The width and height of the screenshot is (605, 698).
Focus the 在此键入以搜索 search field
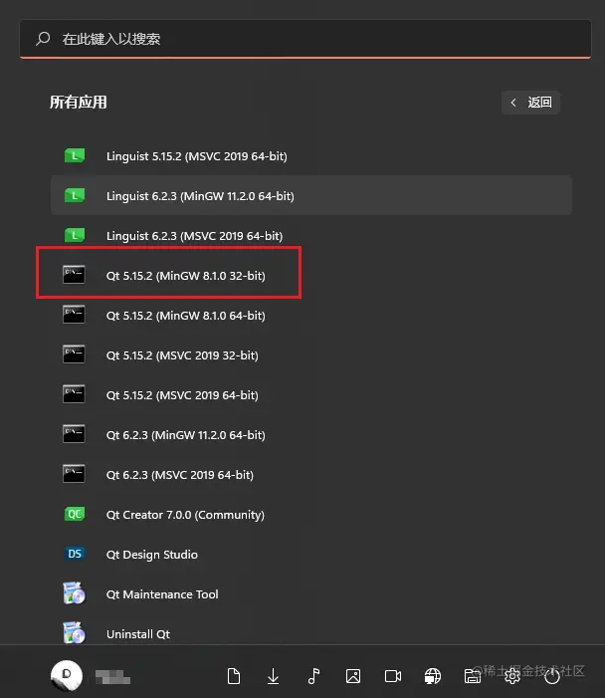305,39
